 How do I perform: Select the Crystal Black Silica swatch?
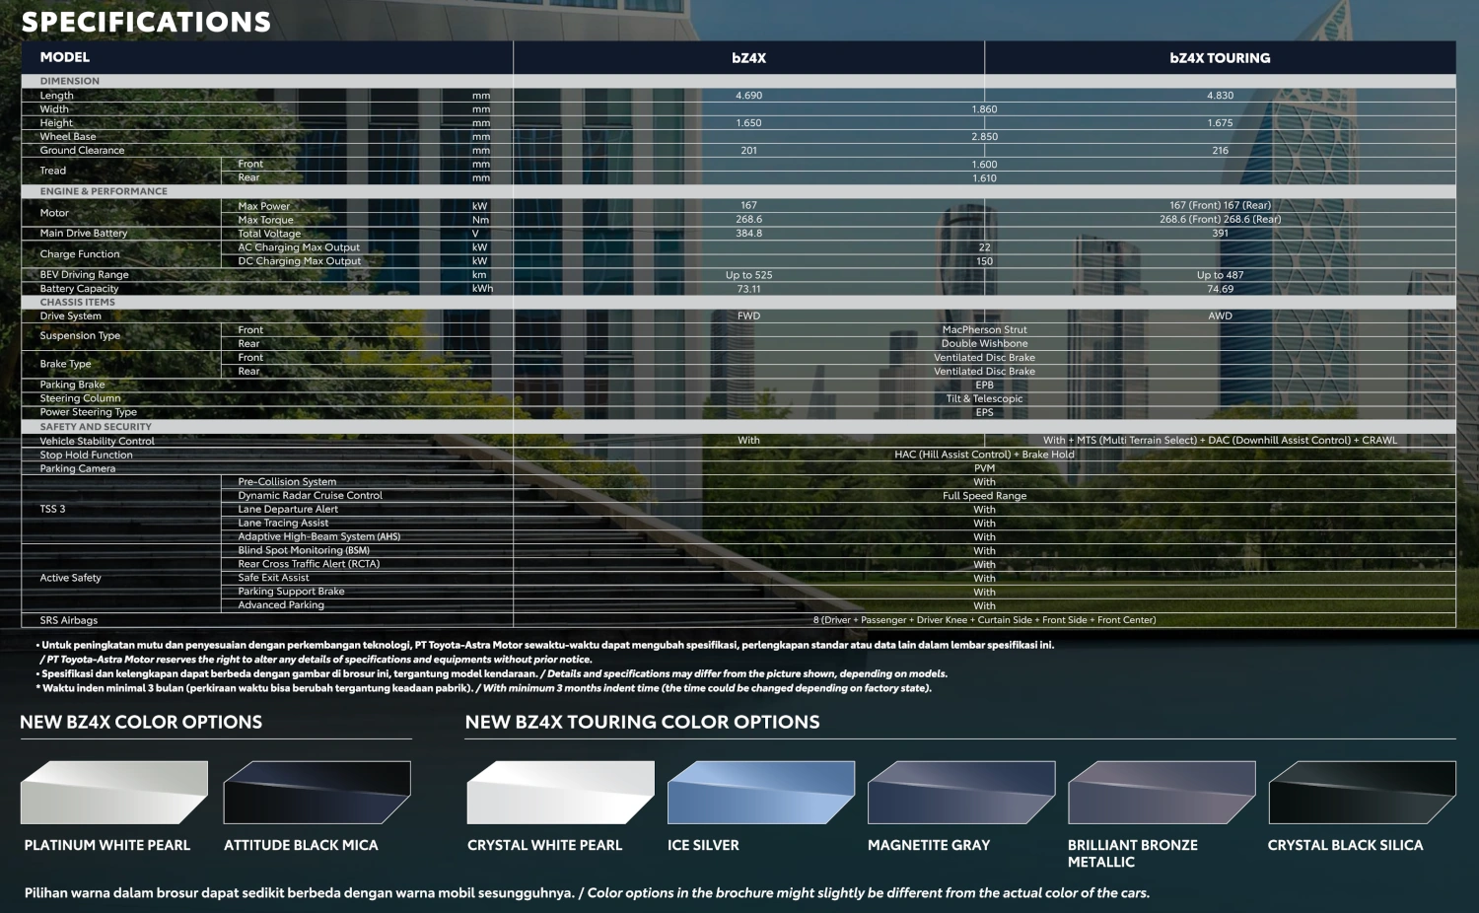click(1362, 792)
